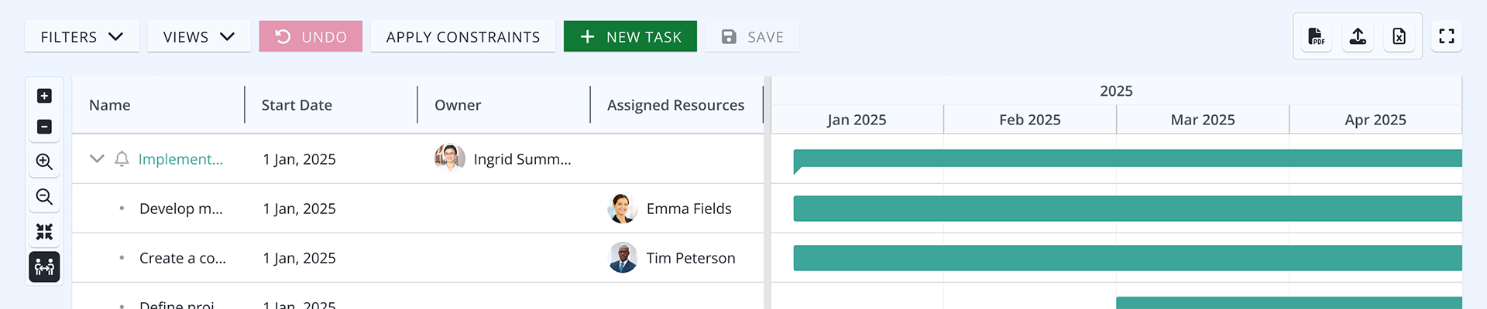Screen dimensions: 1487x309
Task: Click the Feb 2025 timeline header
Action: tap(1029, 120)
